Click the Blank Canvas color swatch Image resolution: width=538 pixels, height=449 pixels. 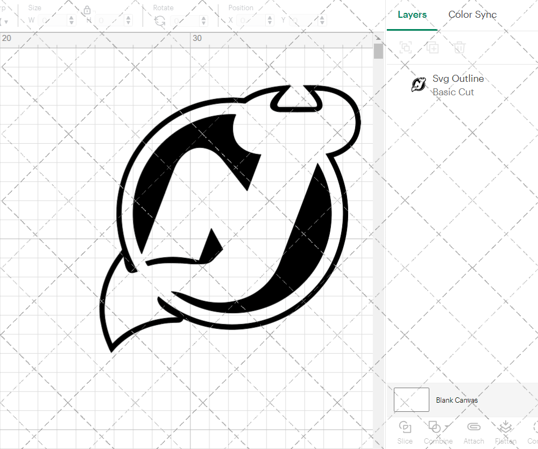[x=411, y=399]
